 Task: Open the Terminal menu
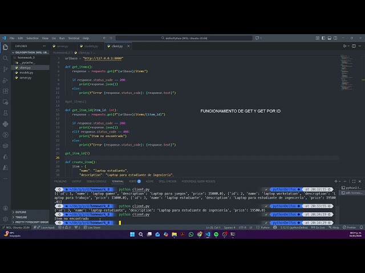tap(74, 38)
